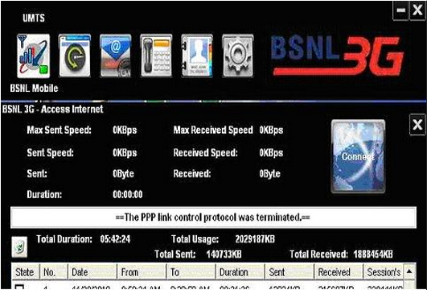The width and height of the screenshot is (427, 290).
Task: Open the SMS envelope icon
Action: tap(116, 56)
